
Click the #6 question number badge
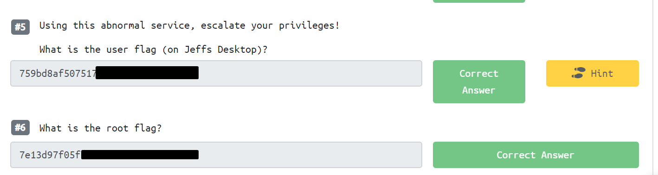(20, 128)
